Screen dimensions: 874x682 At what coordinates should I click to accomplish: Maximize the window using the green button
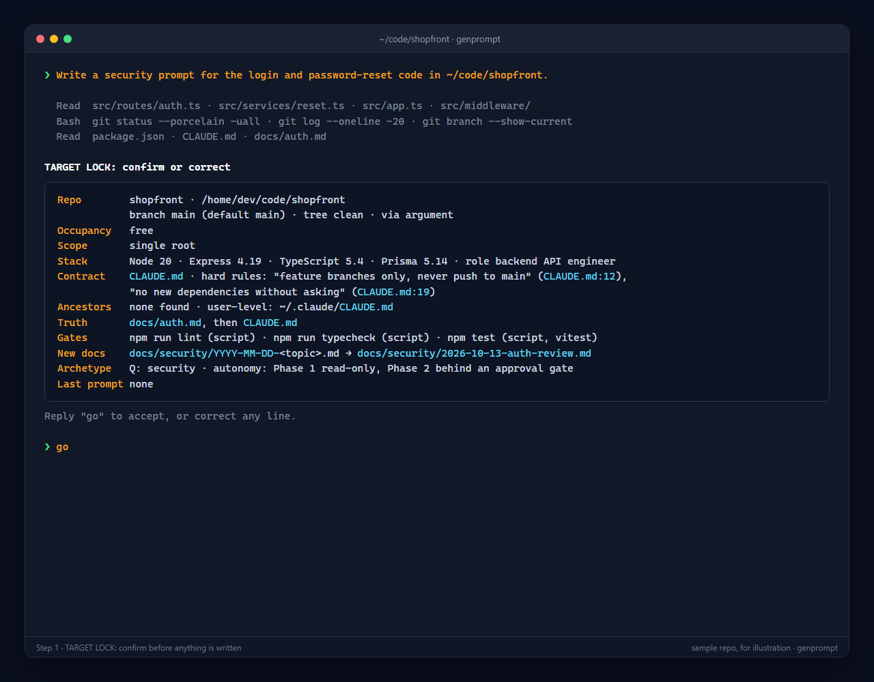(x=68, y=39)
